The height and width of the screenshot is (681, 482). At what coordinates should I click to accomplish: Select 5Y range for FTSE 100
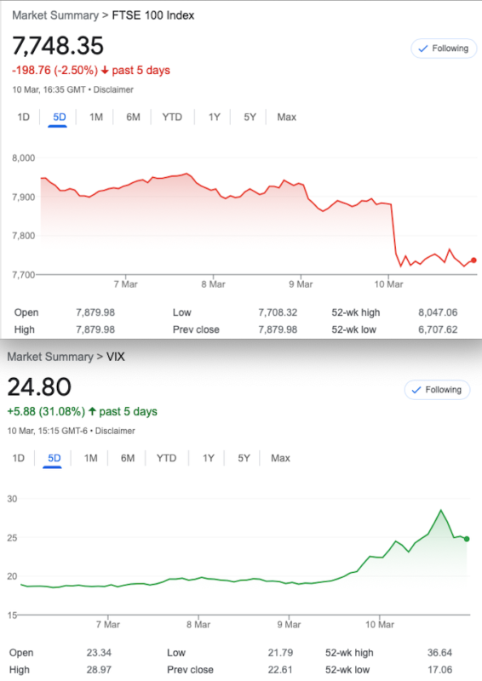250,117
